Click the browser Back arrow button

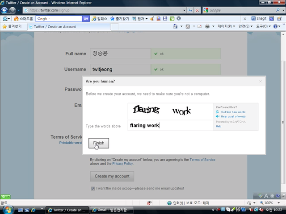(x=4, y=10)
